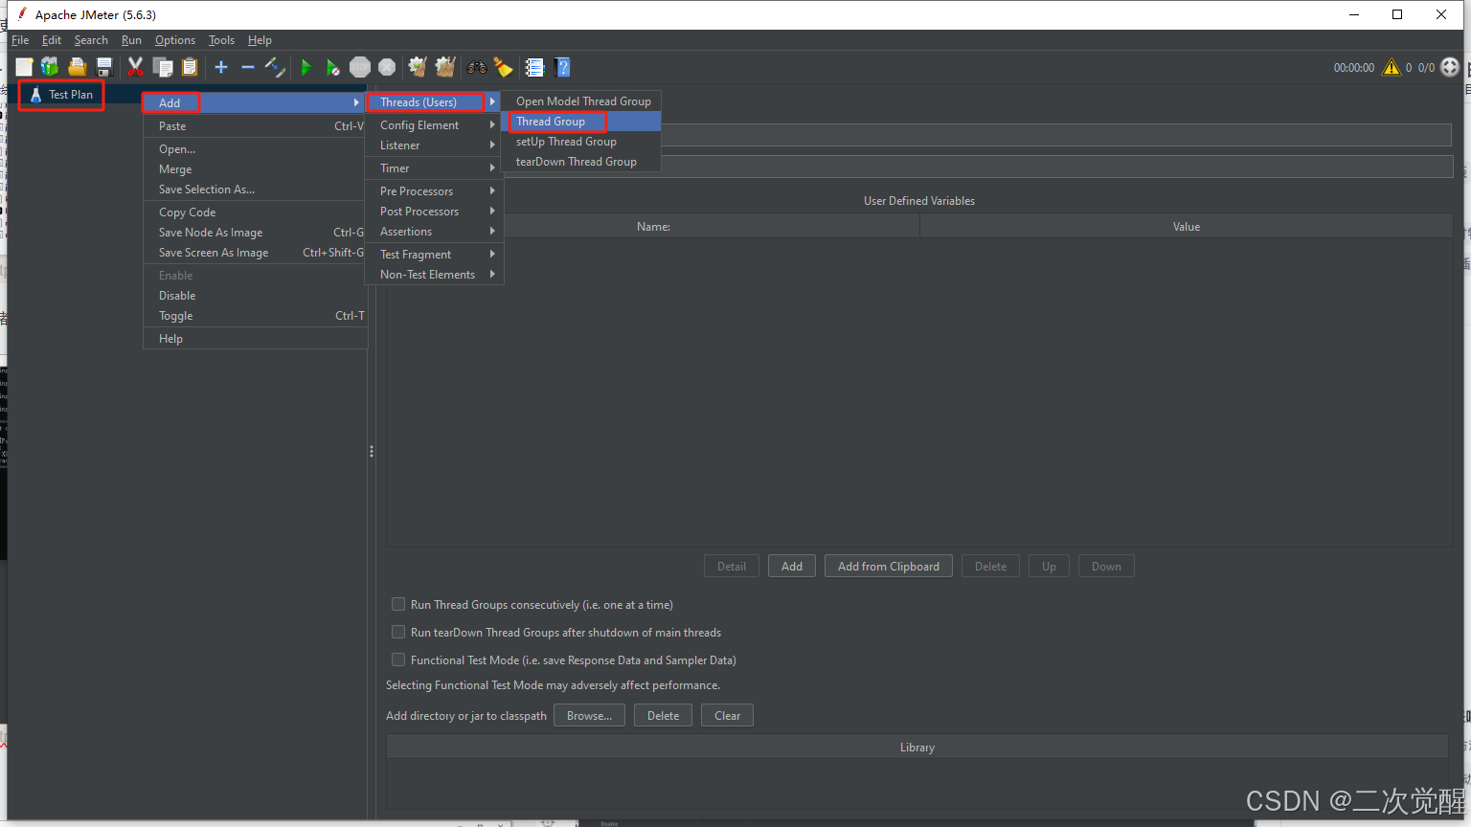Click the Reset Search yellow brush icon
This screenshot has height=827, width=1471.
(x=503, y=66)
